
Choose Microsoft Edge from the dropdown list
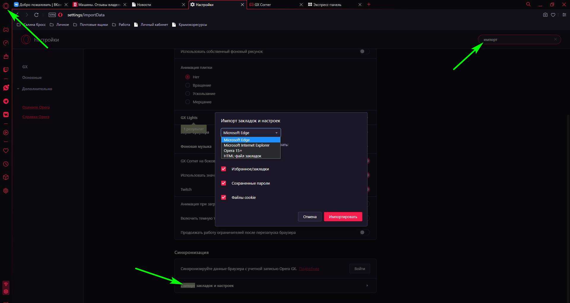click(x=251, y=140)
